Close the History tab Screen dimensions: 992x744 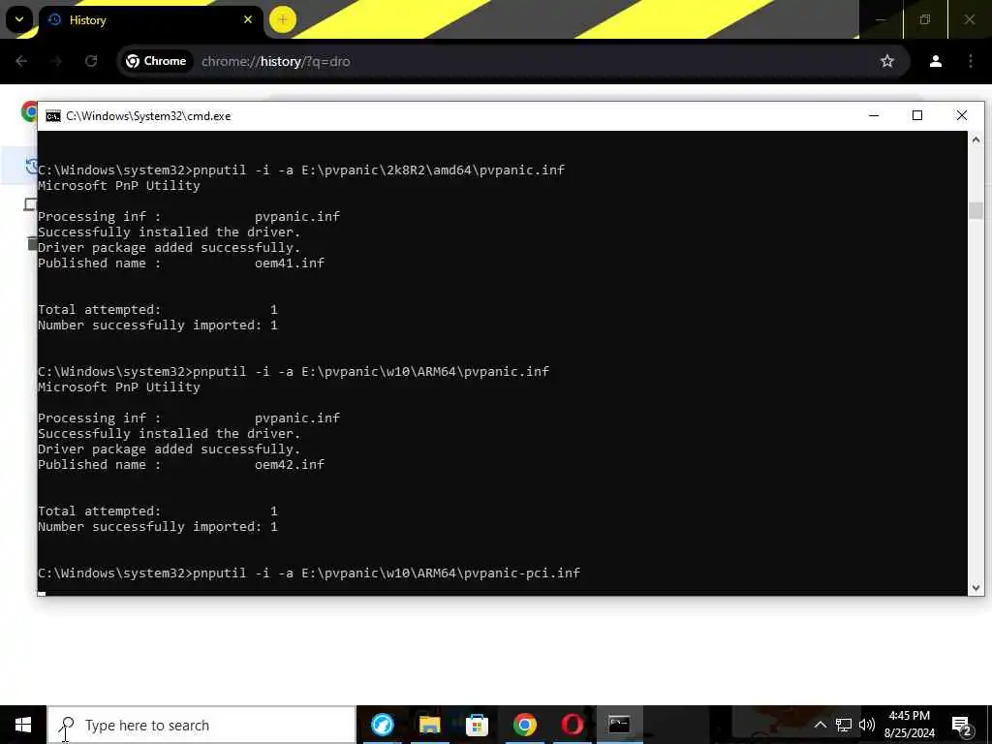248,19
